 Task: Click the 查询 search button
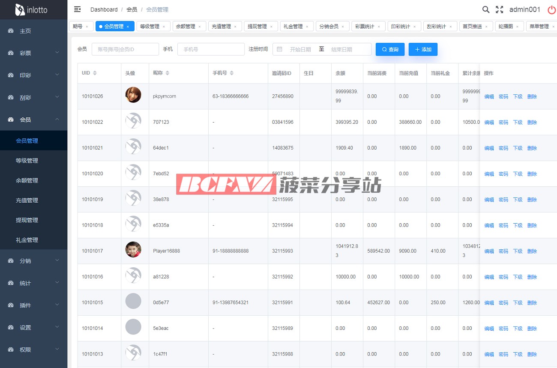(390, 49)
